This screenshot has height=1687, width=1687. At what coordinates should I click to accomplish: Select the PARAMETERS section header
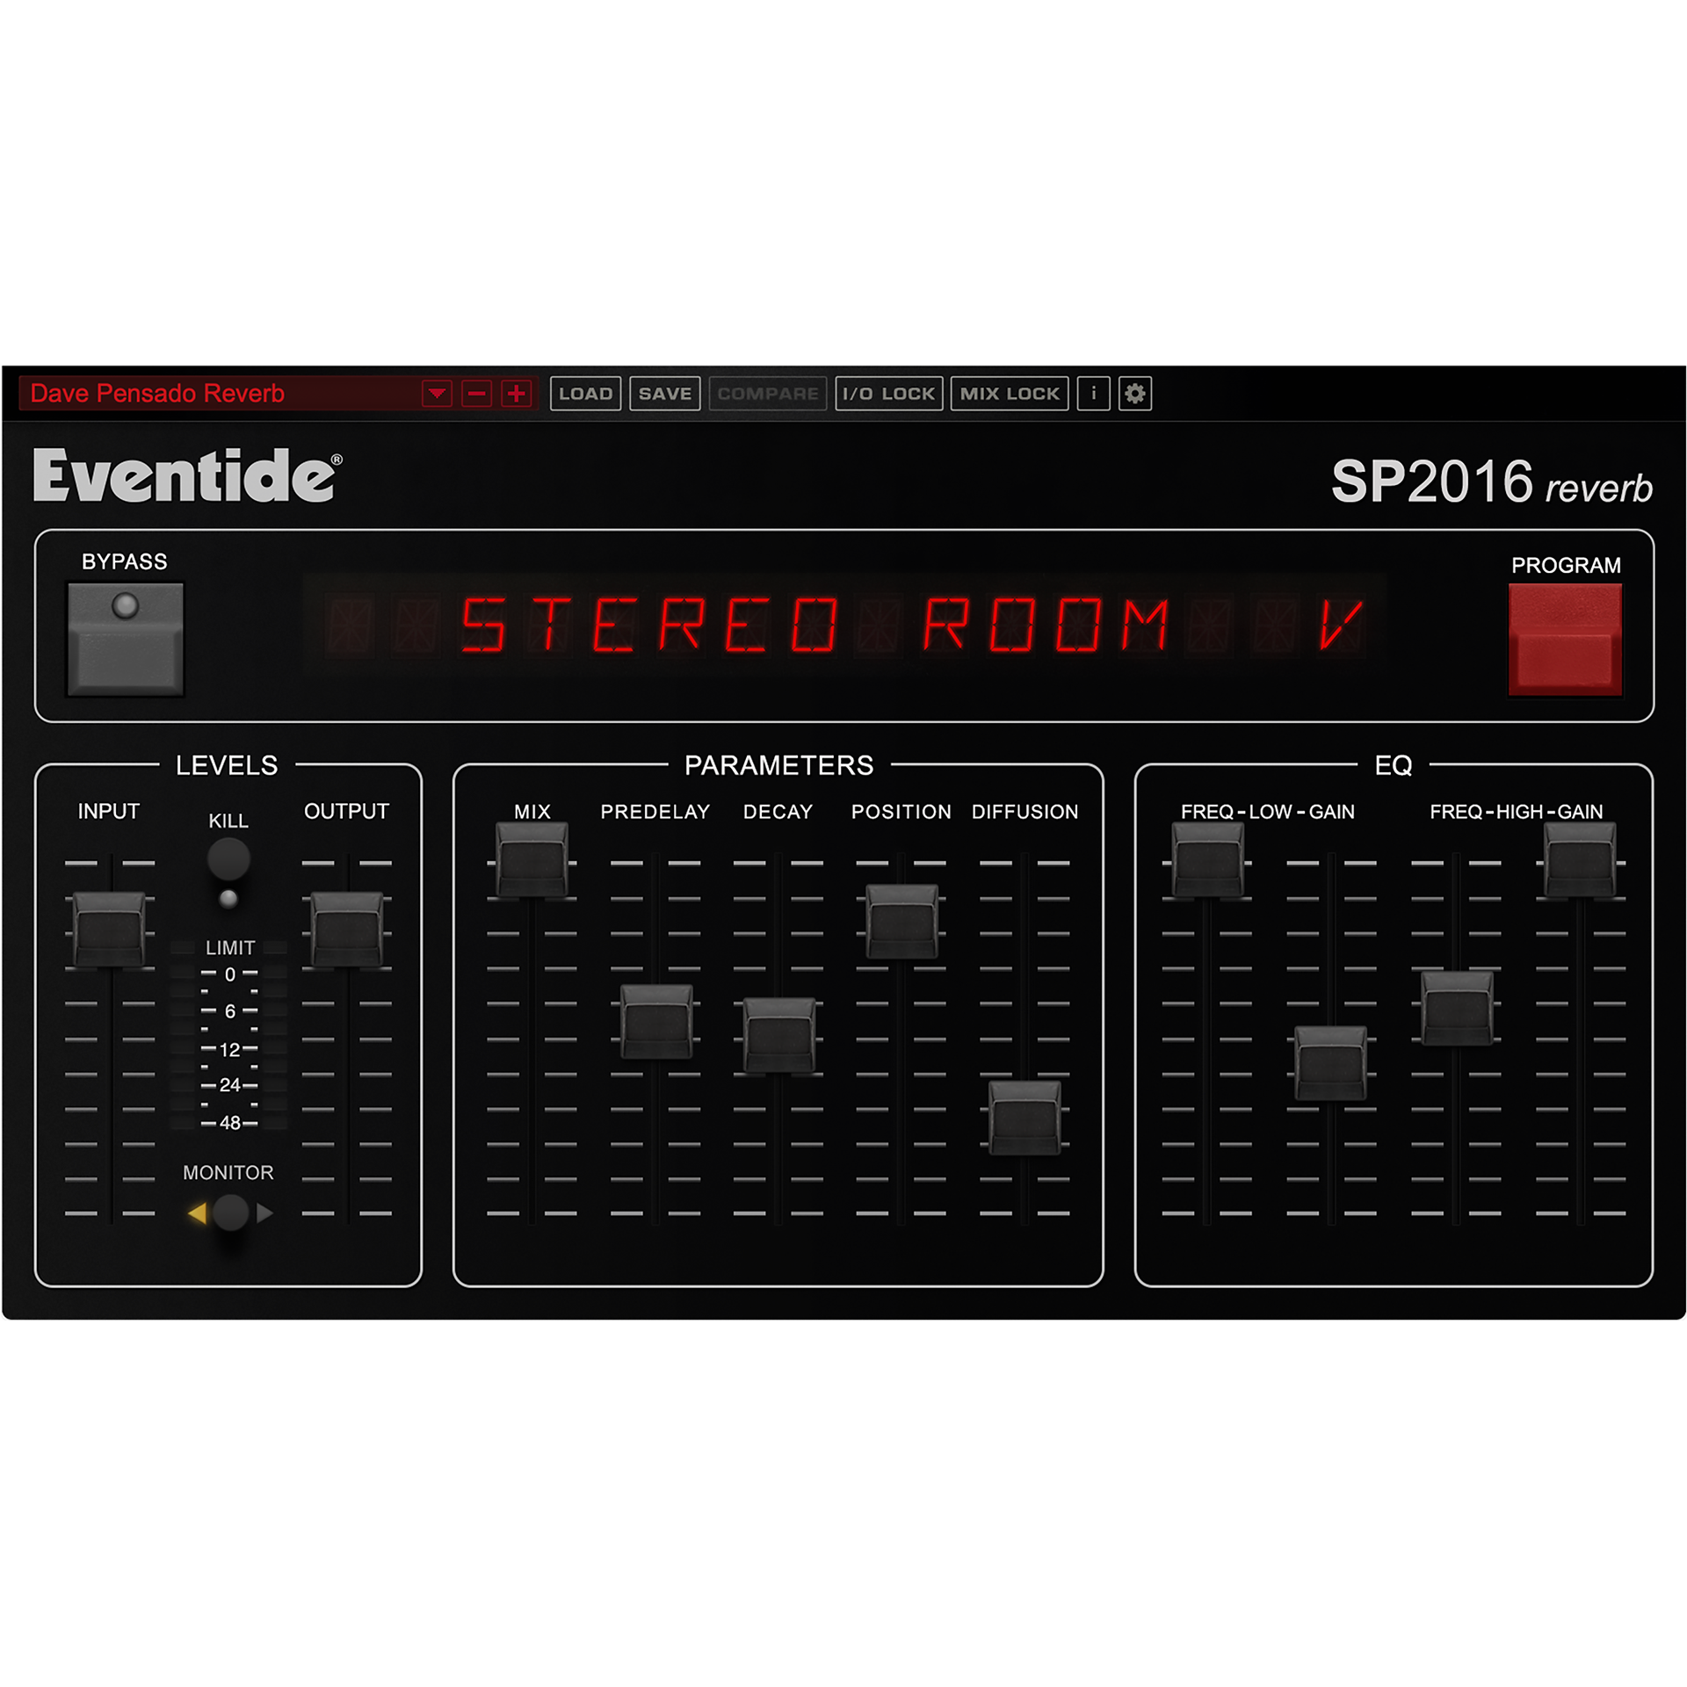778,765
